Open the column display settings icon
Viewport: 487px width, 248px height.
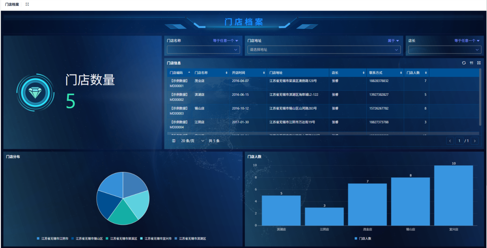coord(472,63)
